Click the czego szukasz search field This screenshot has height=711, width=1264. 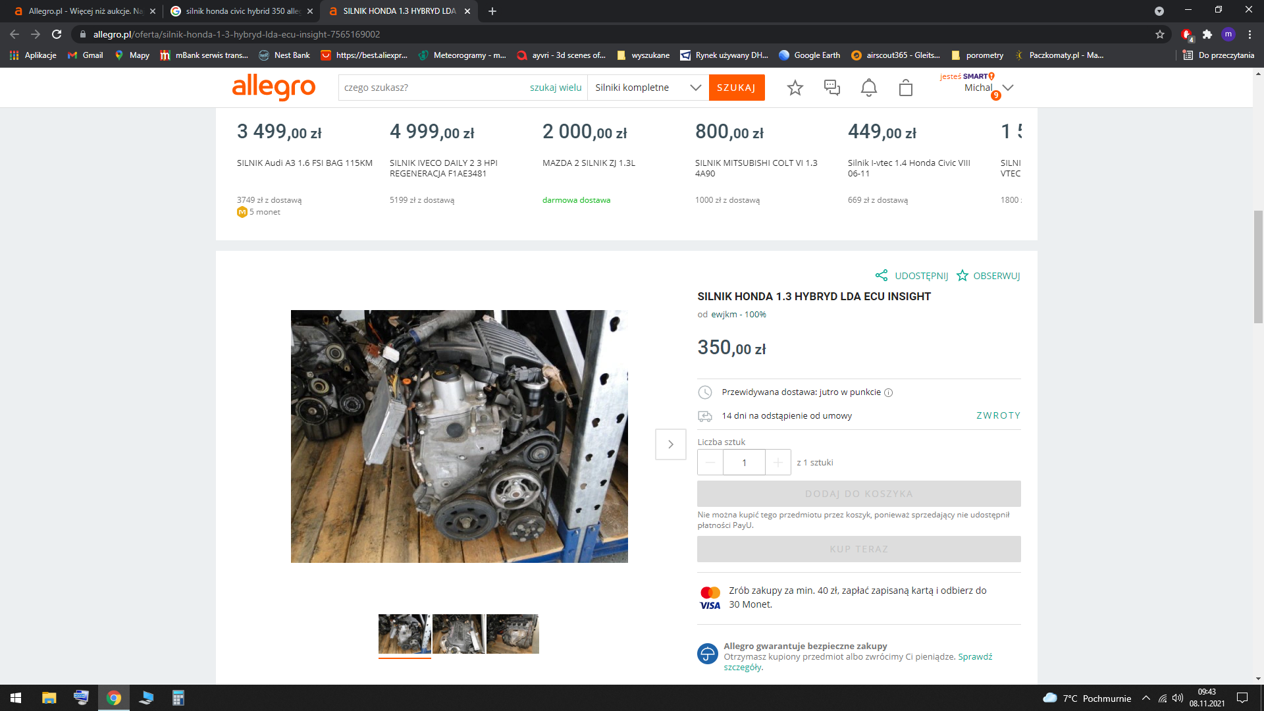pos(431,88)
